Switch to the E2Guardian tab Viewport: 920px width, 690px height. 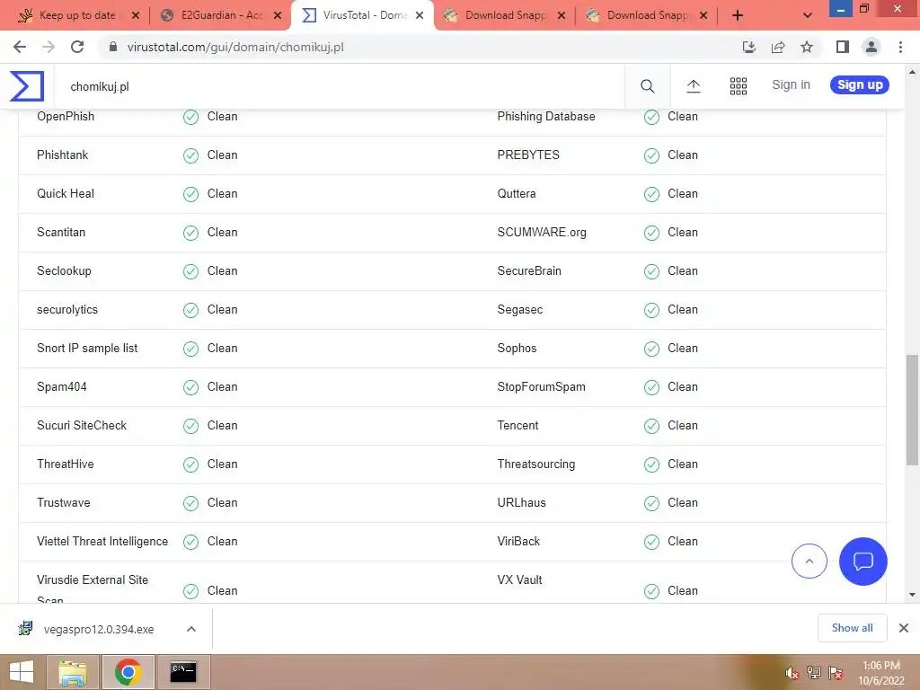(x=221, y=15)
